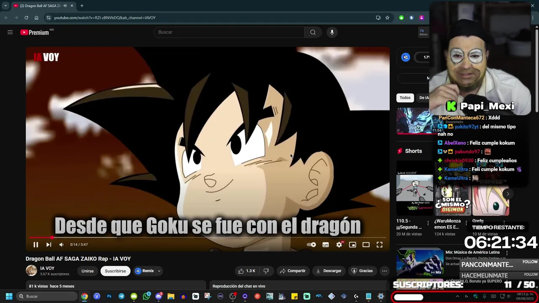Viewport: 539px width, 303px height.
Task: Click the Windows taskbar Buscar search box
Action: tap(47, 296)
